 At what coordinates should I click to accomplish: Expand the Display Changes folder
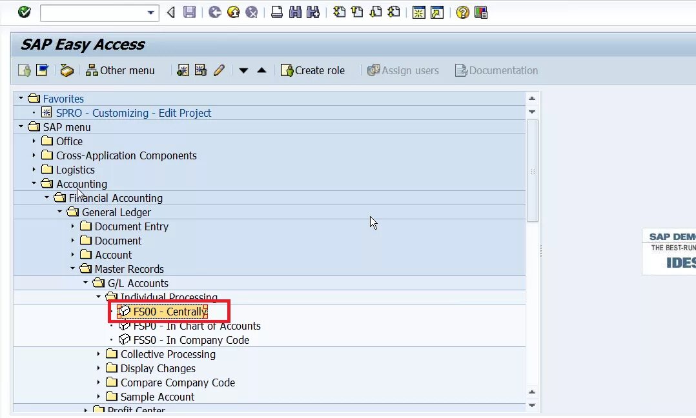(98, 368)
